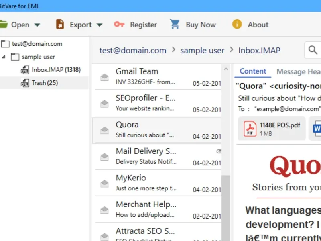Click Inbox.IMAP in the breadcrumb
This screenshot has width=321, height=241.
point(259,51)
